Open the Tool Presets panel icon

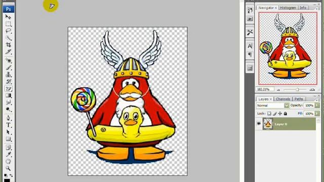tap(250, 32)
